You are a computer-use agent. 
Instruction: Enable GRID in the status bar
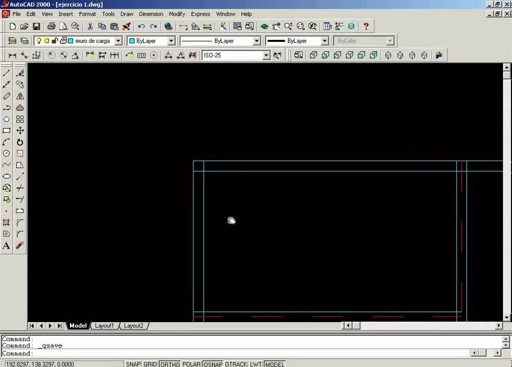pos(149,364)
